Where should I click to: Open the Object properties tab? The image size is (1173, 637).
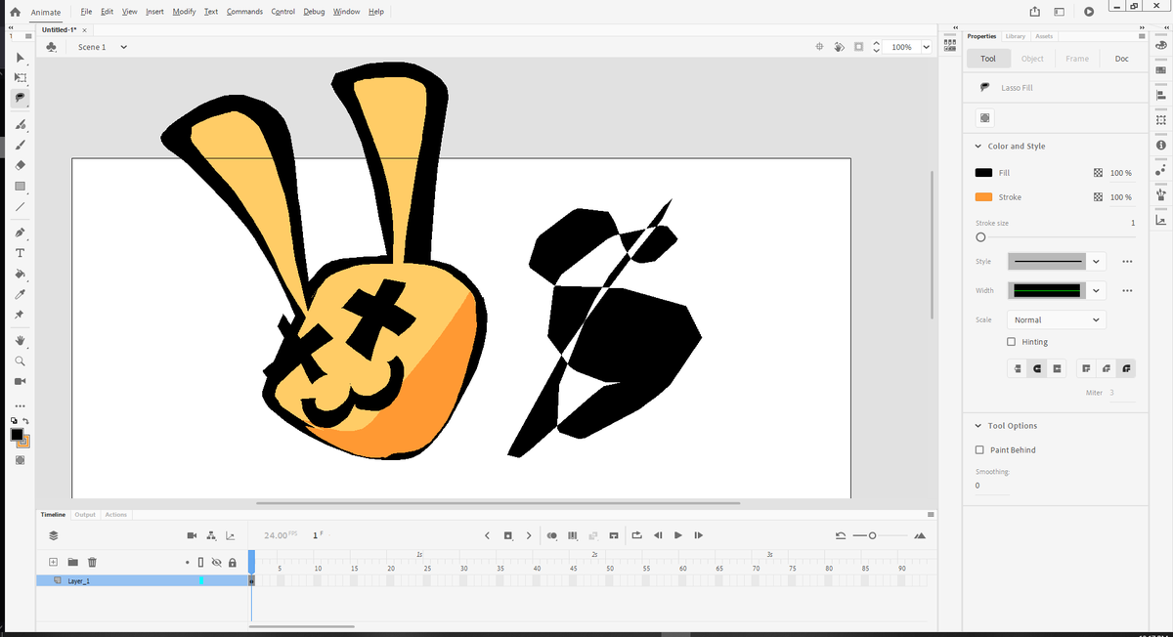pyautogui.click(x=1032, y=59)
